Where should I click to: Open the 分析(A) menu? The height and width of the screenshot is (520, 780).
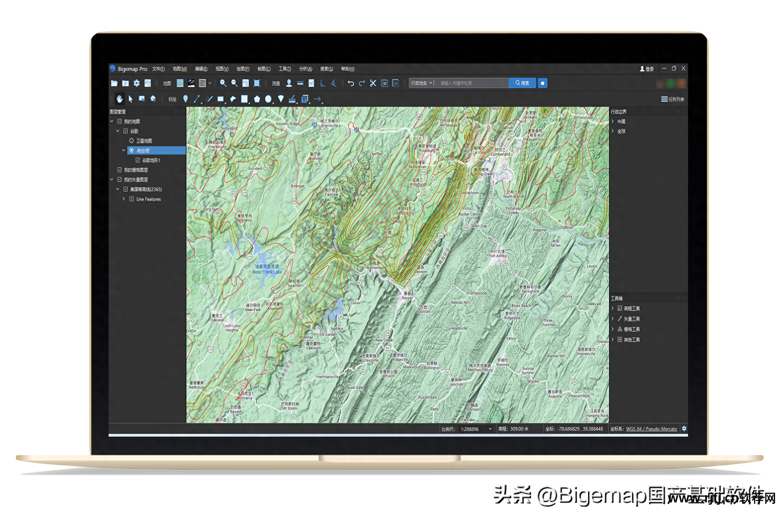(x=306, y=69)
